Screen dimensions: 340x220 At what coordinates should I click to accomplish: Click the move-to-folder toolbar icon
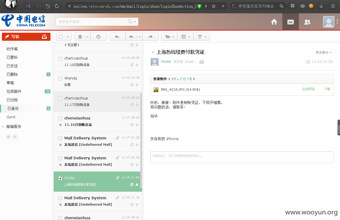(168, 37)
